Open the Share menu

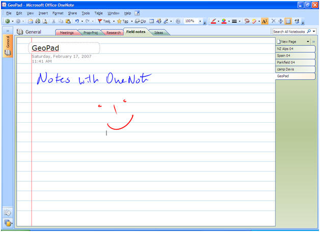point(72,13)
